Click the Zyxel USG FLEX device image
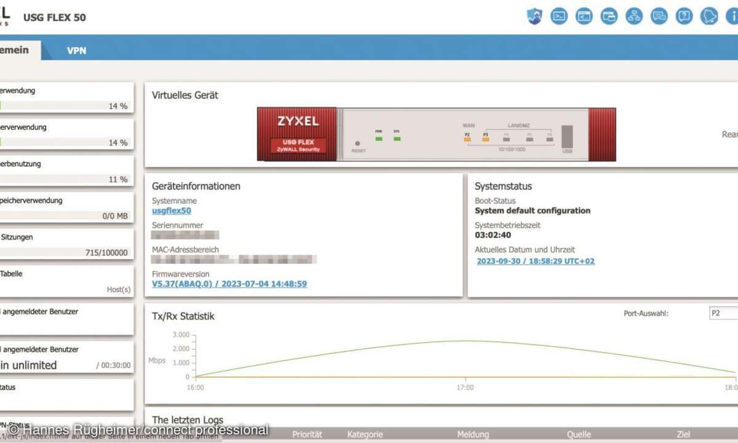 pos(436,134)
